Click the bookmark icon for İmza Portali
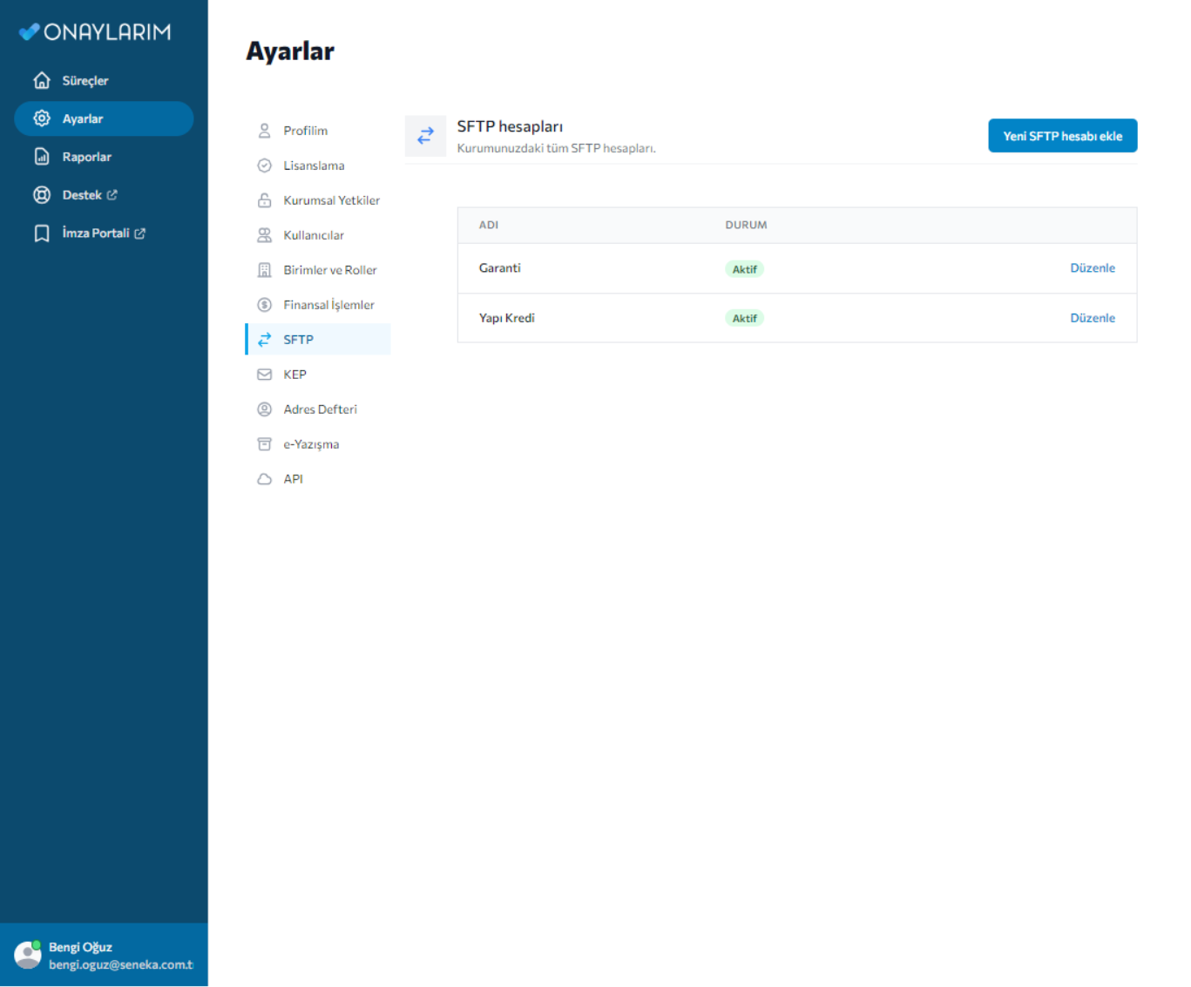The image size is (1191, 987). tap(41, 233)
